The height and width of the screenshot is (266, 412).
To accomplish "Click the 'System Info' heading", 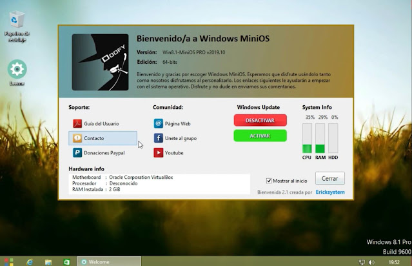I will pyautogui.click(x=317, y=107).
